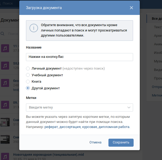162x160 pixels.
Task: Click the диссертация example tag link
Action: coord(70,127)
